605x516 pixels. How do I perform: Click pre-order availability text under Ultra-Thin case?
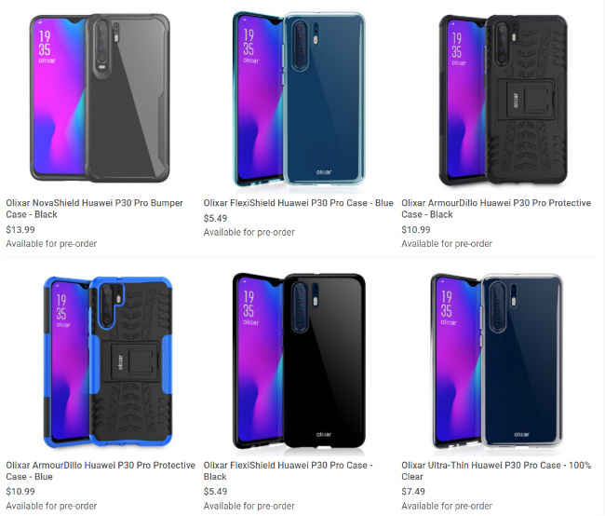pos(447,506)
